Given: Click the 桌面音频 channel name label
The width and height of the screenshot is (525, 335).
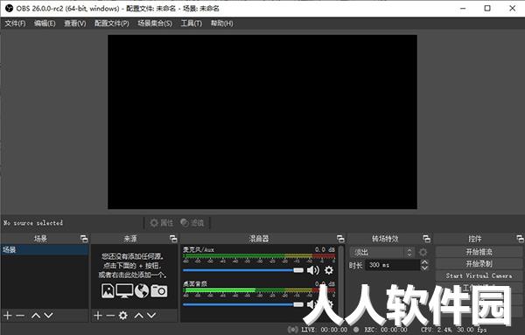Looking at the screenshot, I should (x=195, y=283).
